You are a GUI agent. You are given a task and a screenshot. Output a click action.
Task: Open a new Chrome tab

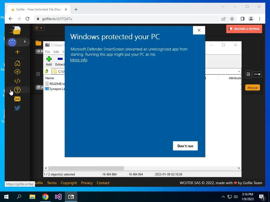pos(76,9)
